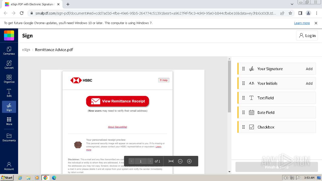
Task: Select the Text Field option
Action: pos(277,98)
